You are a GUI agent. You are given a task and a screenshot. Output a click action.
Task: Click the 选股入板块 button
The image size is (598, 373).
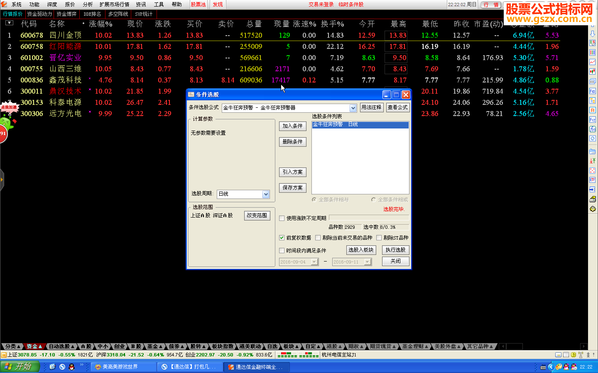pyautogui.click(x=361, y=250)
